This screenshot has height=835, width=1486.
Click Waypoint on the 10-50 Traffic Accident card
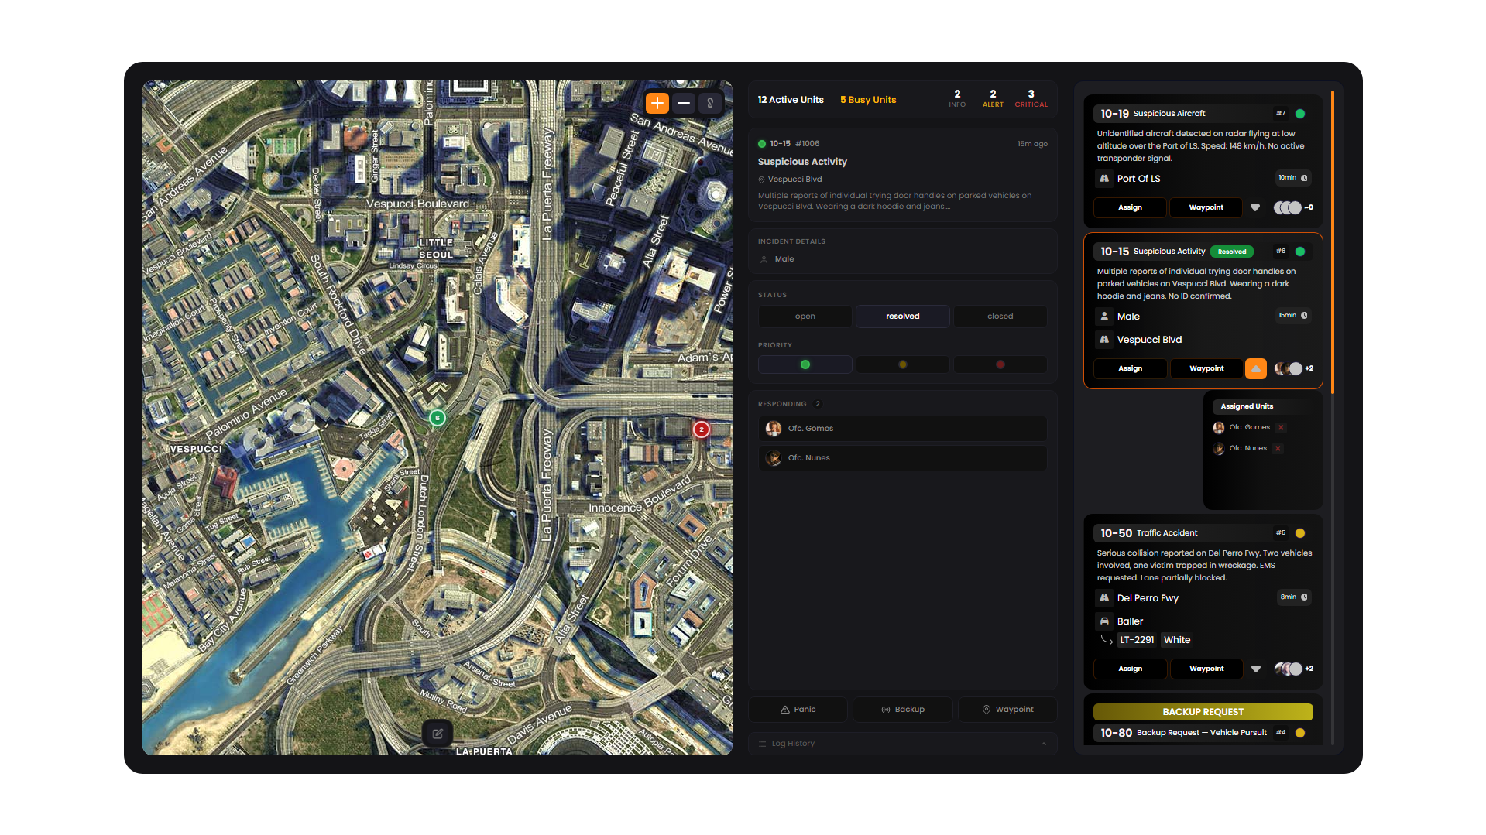coord(1206,669)
